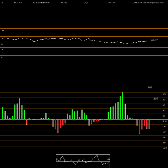Click the MR axis label -40

click(x=164, y=132)
